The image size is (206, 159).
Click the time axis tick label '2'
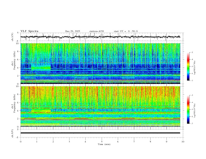click(53, 142)
